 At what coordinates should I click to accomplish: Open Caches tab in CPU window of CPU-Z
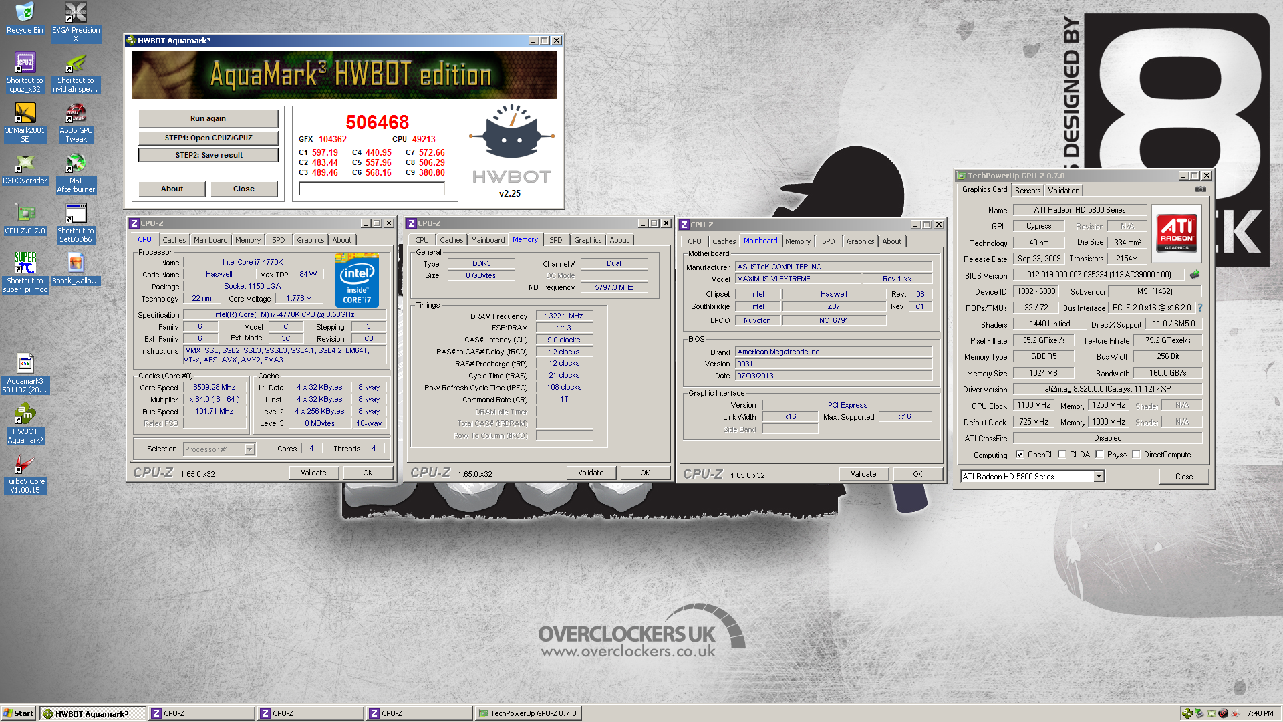[x=174, y=240]
